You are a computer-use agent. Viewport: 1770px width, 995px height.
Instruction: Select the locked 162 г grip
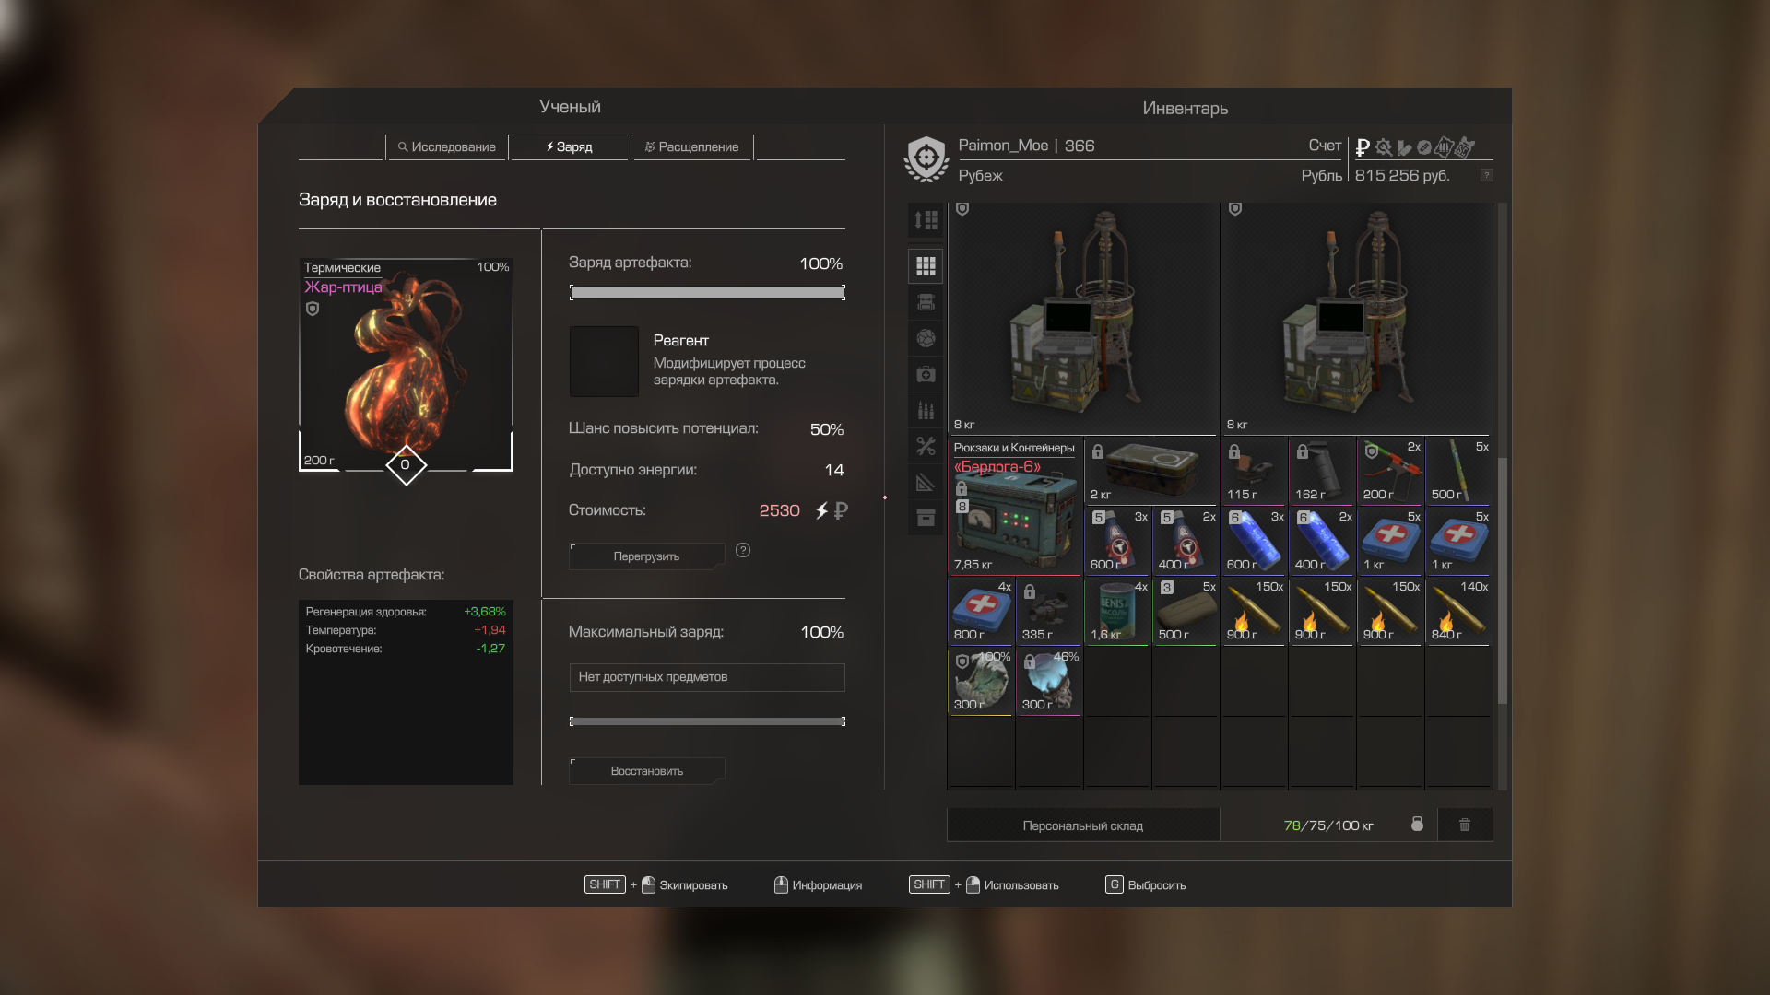(1322, 471)
